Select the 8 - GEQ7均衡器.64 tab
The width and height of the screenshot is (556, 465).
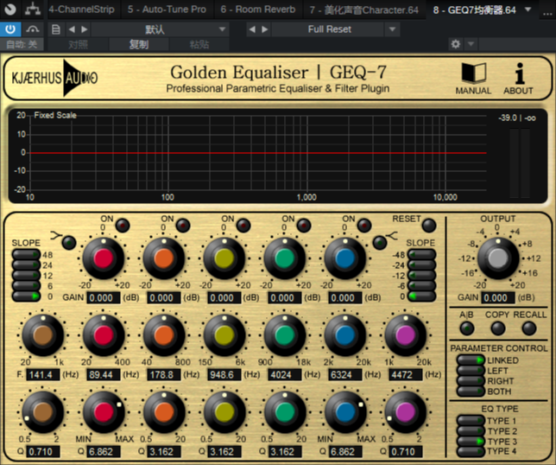475,10
